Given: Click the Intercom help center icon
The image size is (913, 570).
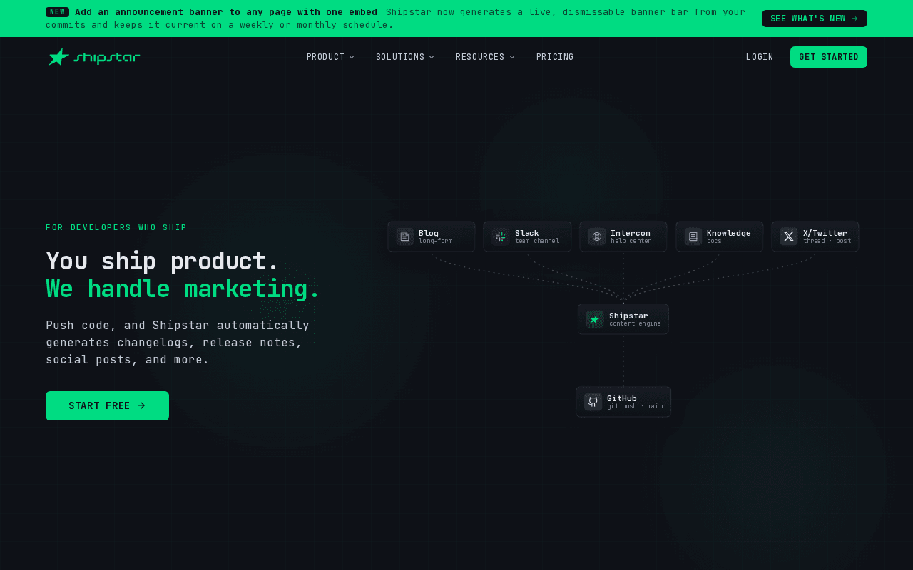Looking at the screenshot, I should point(597,237).
